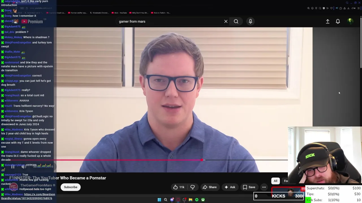Take a snapshot with the browser capture icon

[320, 8]
